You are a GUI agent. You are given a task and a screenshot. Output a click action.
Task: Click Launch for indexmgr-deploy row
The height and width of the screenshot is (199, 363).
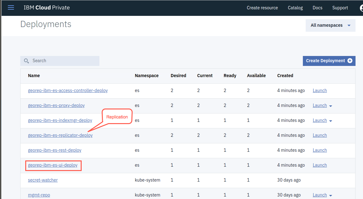tap(320, 120)
